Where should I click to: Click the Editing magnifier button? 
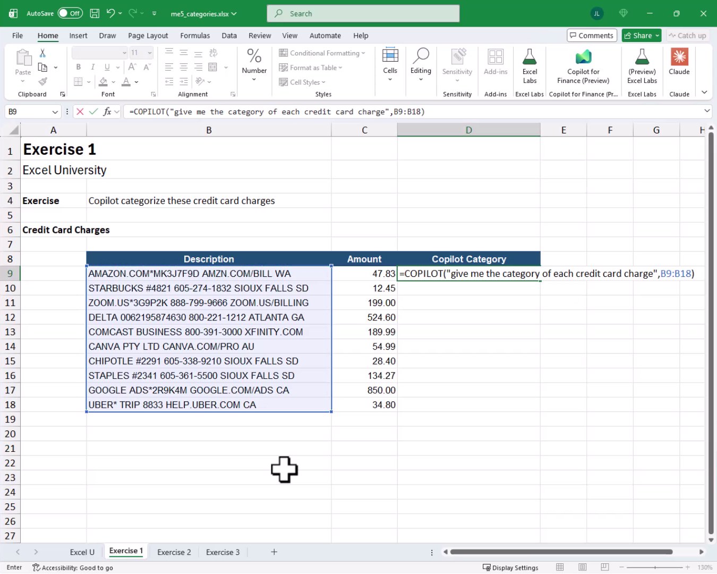pyautogui.click(x=421, y=64)
